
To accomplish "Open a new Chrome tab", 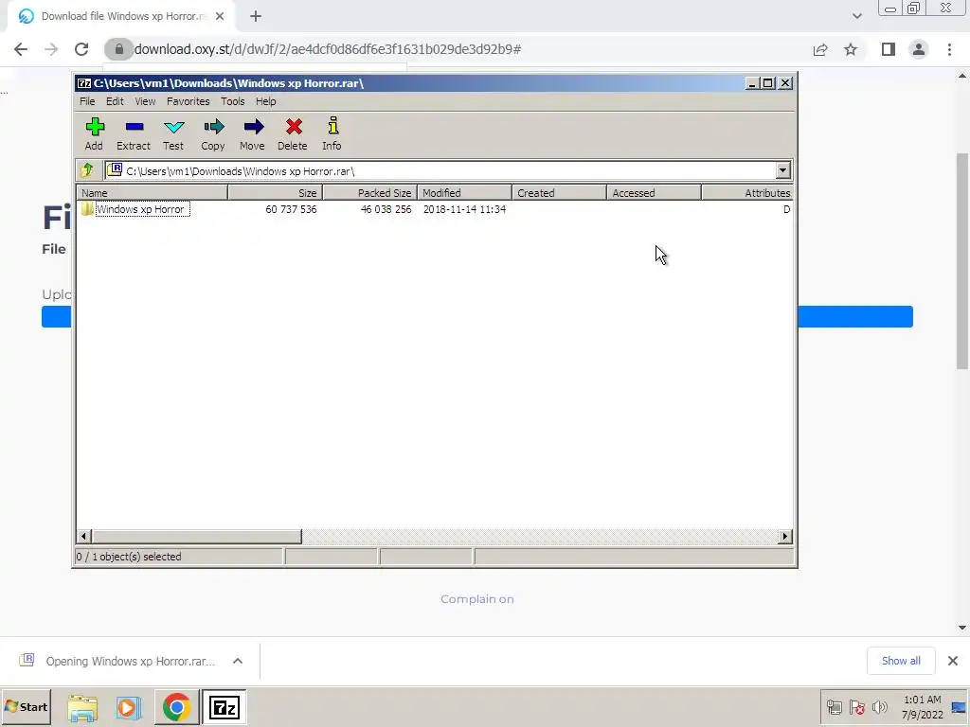I will tap(256, 17).
